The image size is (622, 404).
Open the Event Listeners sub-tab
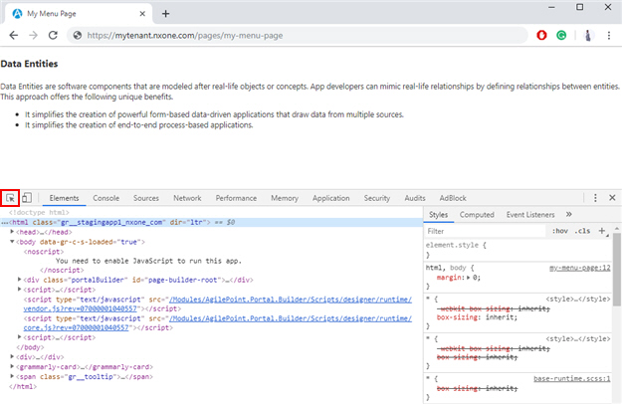tap(530, 215)
